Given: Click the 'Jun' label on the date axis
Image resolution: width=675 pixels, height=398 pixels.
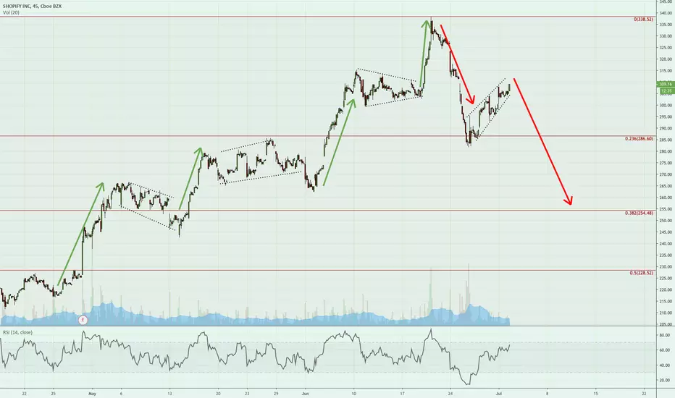Looking at the screenshot, I should [x=305, y=393].
